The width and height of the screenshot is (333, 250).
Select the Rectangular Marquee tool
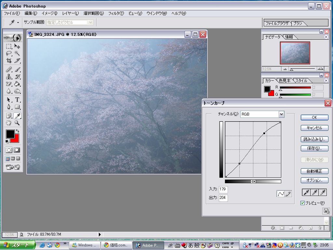coord(9,46)
